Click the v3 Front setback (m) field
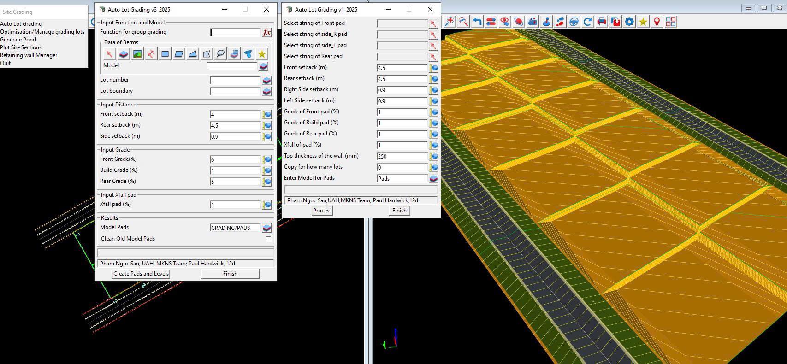787x364 pixels. click(x=235, y=114)
